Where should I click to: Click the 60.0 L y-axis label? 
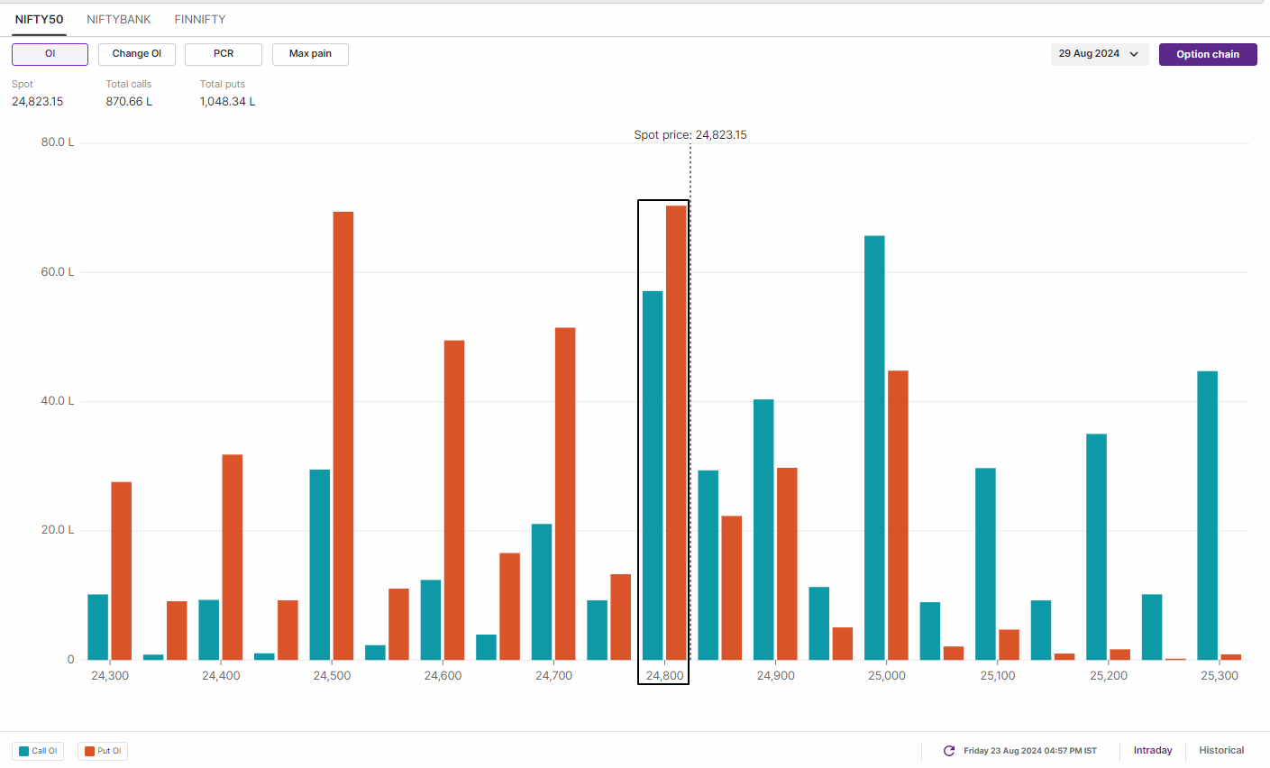click(x=58, y=272)
